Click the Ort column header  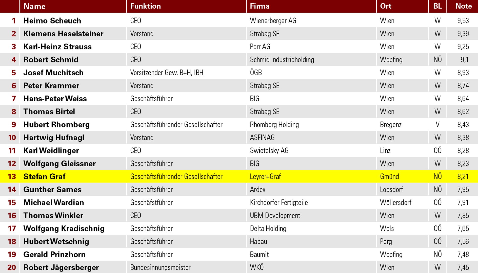coord(386,6)
